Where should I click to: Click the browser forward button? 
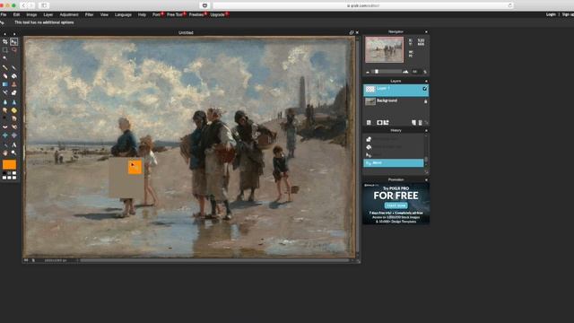point(31,5)
